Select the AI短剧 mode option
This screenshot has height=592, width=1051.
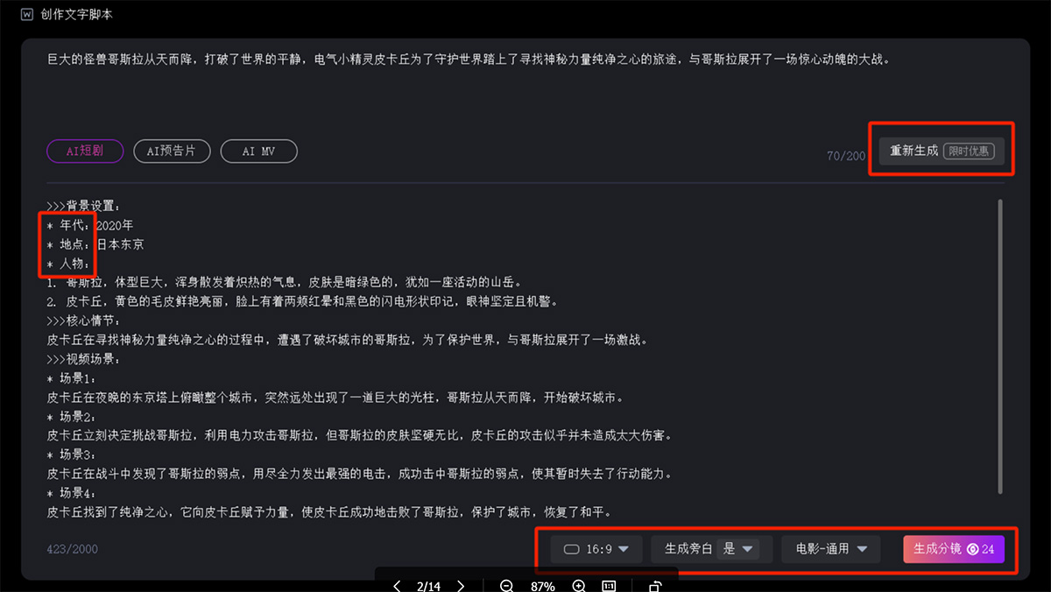coord(84,151)
